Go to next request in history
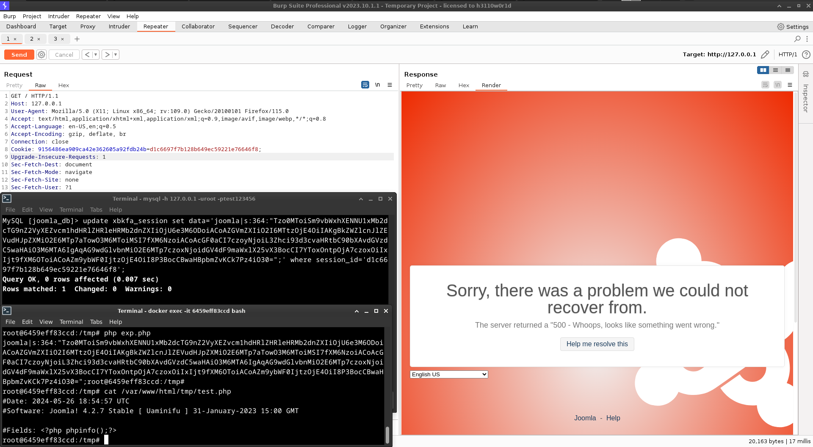 coord(107,55)
